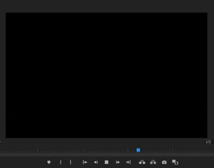Image resolution: width=214 pixels, height=168 pixels.
Task: Jump to the Out point
Action: coord(128,162)
